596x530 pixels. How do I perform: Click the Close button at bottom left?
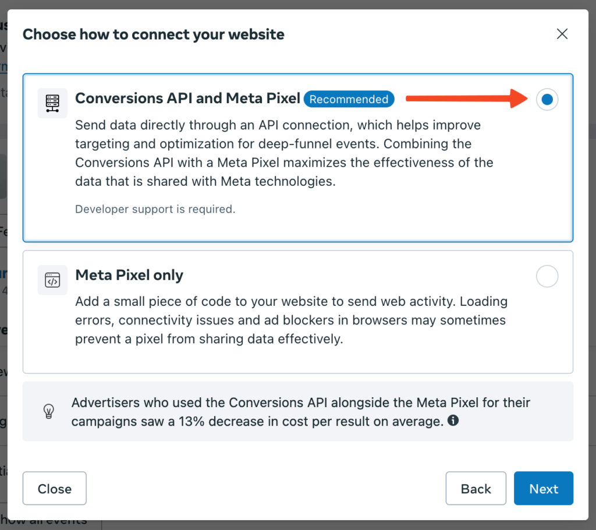click(54, 488)
